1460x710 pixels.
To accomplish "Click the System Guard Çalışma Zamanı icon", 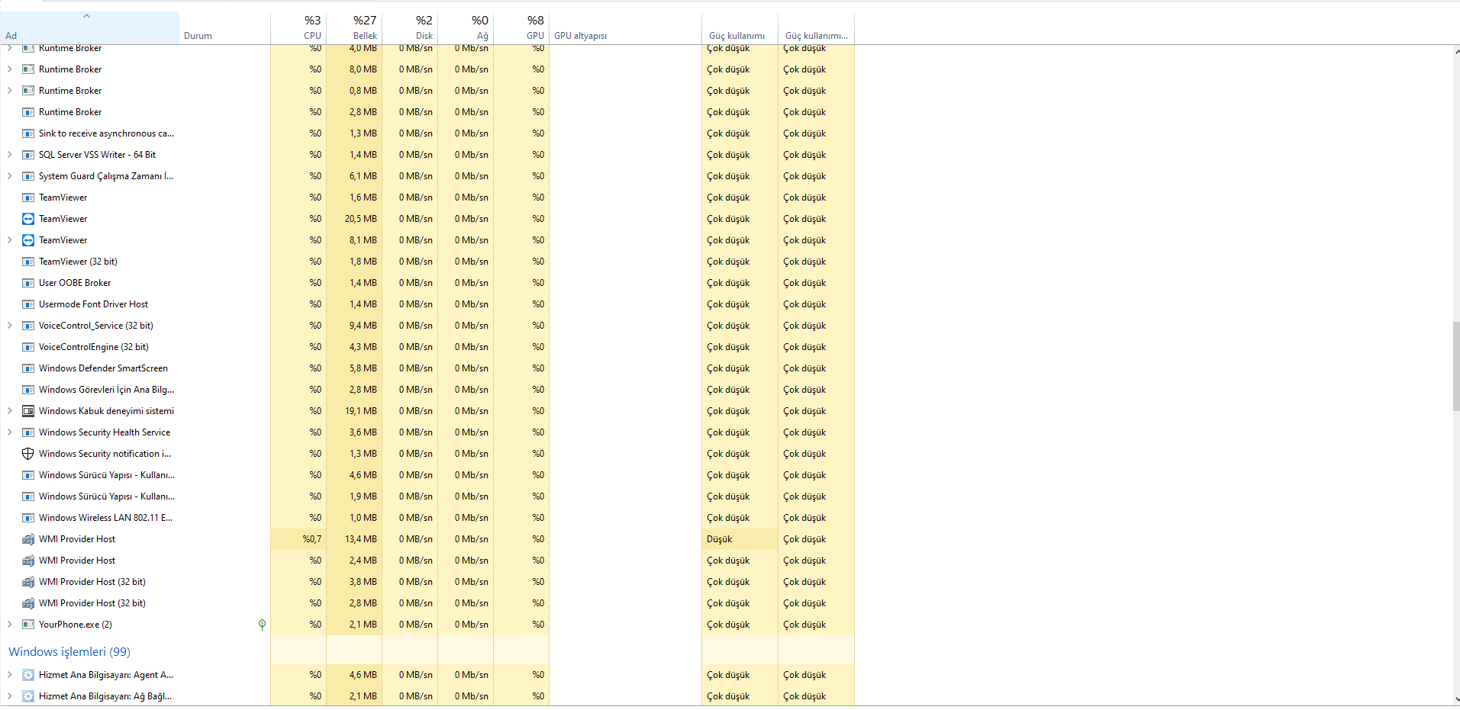I will click(28, 176).
